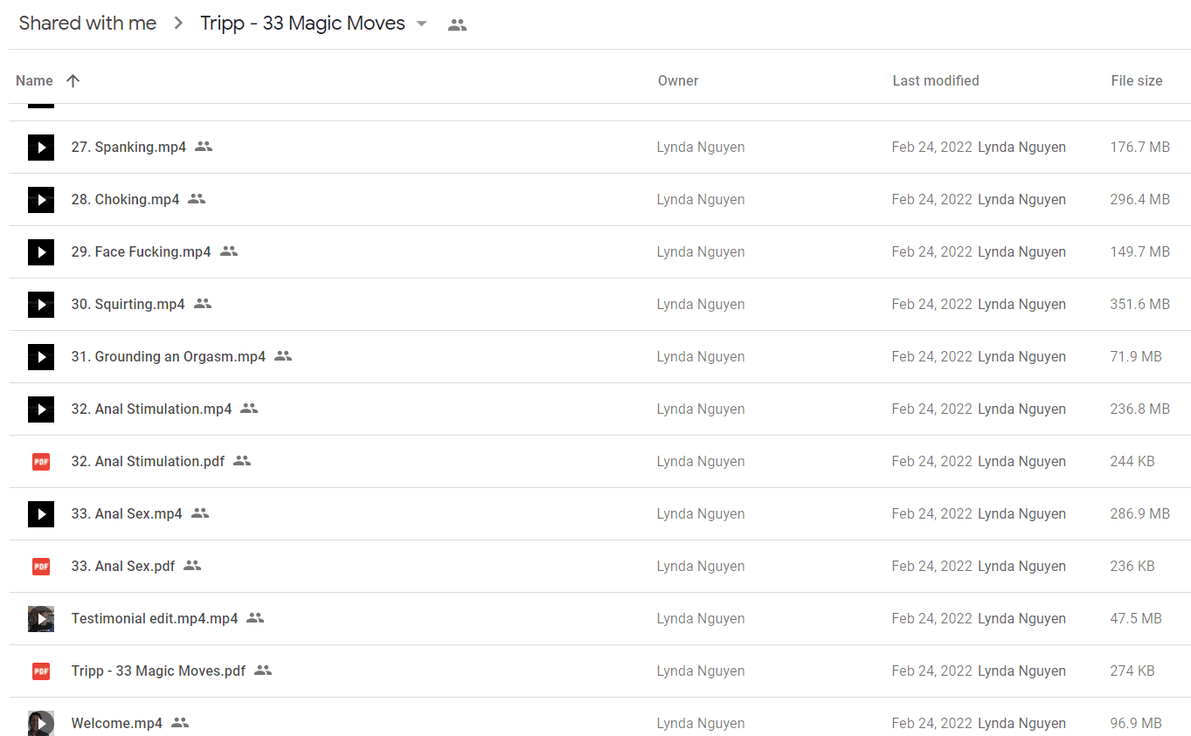Click the video icon for 27. Spanking.mp4
1191x736 pixels.
pos(41,147)
